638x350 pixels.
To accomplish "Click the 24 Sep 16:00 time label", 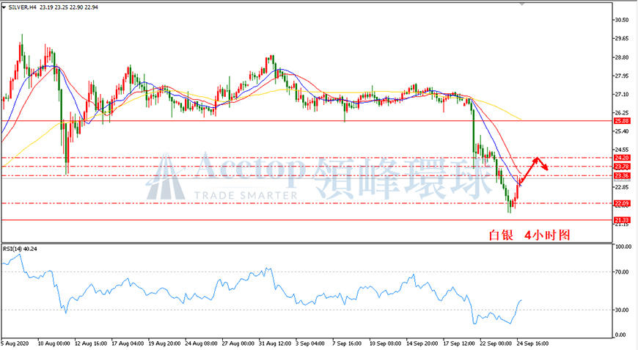I will pos(532,343).
